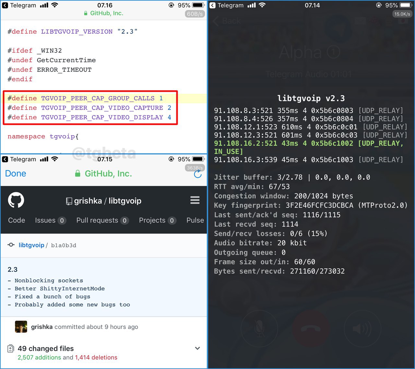415x369 pixels.
Task: Select "Probably added some new bugs too" note
Action: click(x=69, y=305)
